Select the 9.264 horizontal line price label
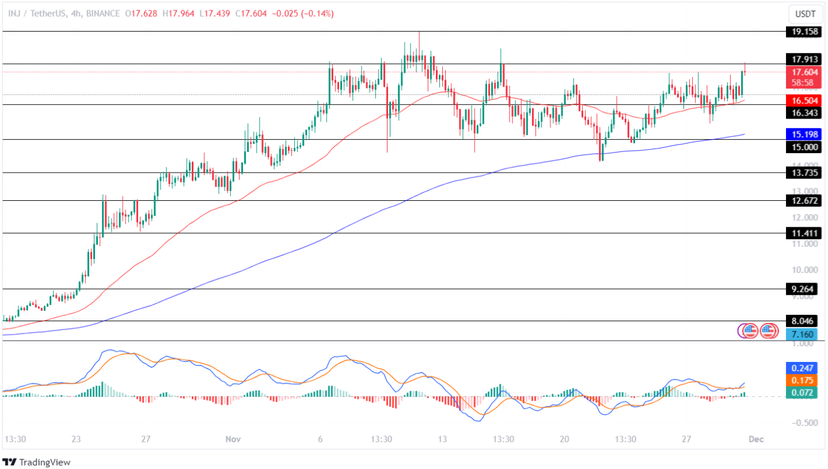Image resolution: width=828 pixels, height=469 pixels. [x=802, y=289]
